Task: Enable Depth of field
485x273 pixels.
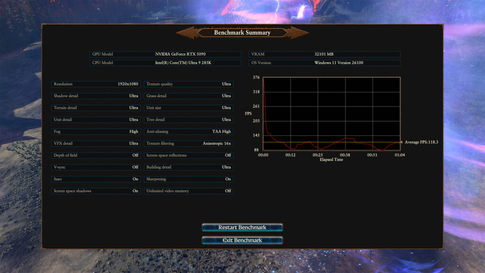Action: (x=96, y=155)
